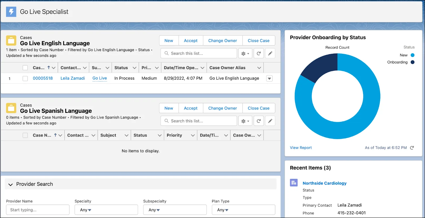Click Onboarding status legend swatch
The image size is (425, 218).
pos(413,62)
